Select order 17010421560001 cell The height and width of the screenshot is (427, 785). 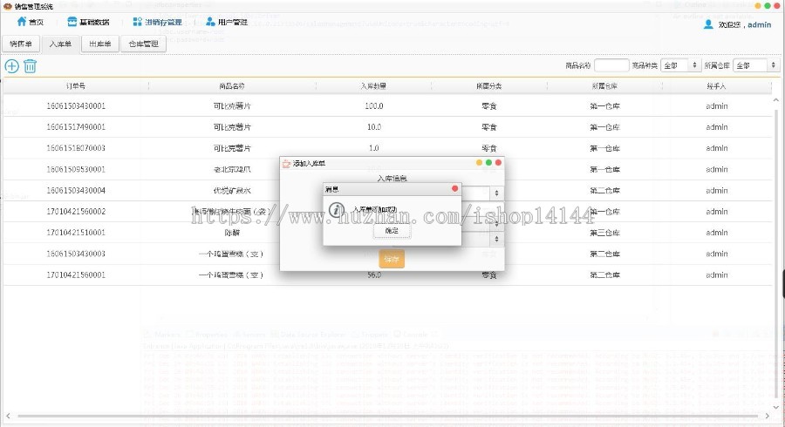point(76,275)
